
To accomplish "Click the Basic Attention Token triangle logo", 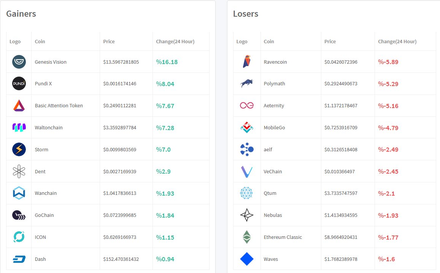I will coord(19,105).
